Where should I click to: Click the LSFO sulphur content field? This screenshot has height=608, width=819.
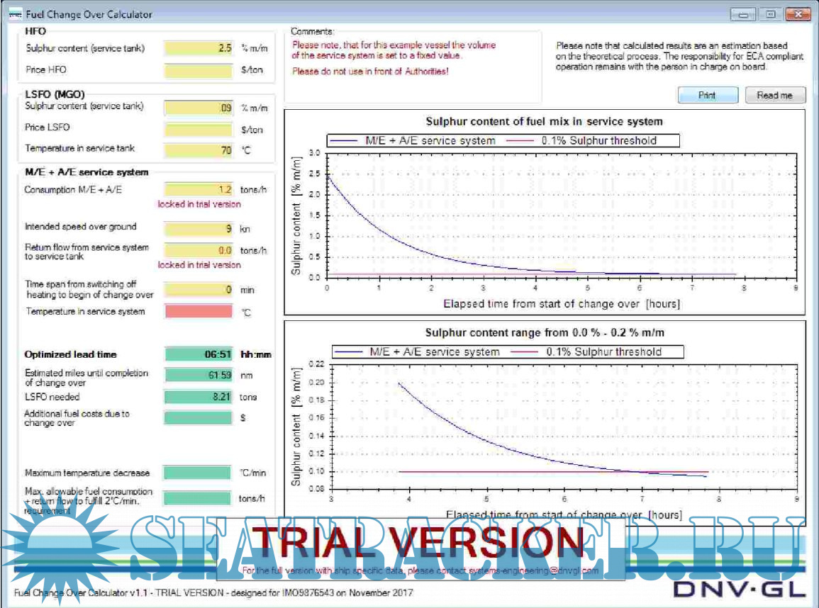coord(198,108)
